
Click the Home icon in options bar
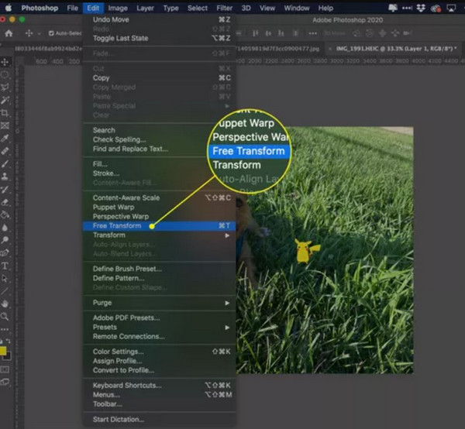(9, 33)
